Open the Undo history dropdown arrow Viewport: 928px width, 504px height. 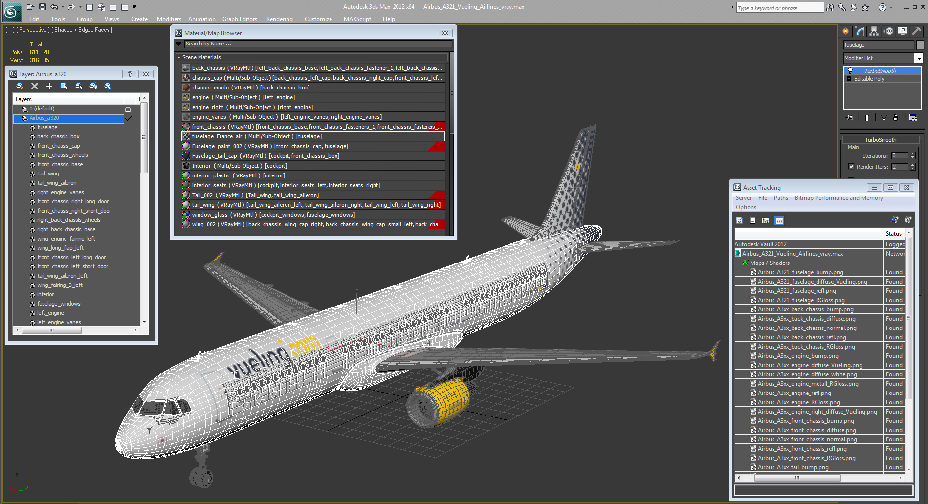click(63, 7)
